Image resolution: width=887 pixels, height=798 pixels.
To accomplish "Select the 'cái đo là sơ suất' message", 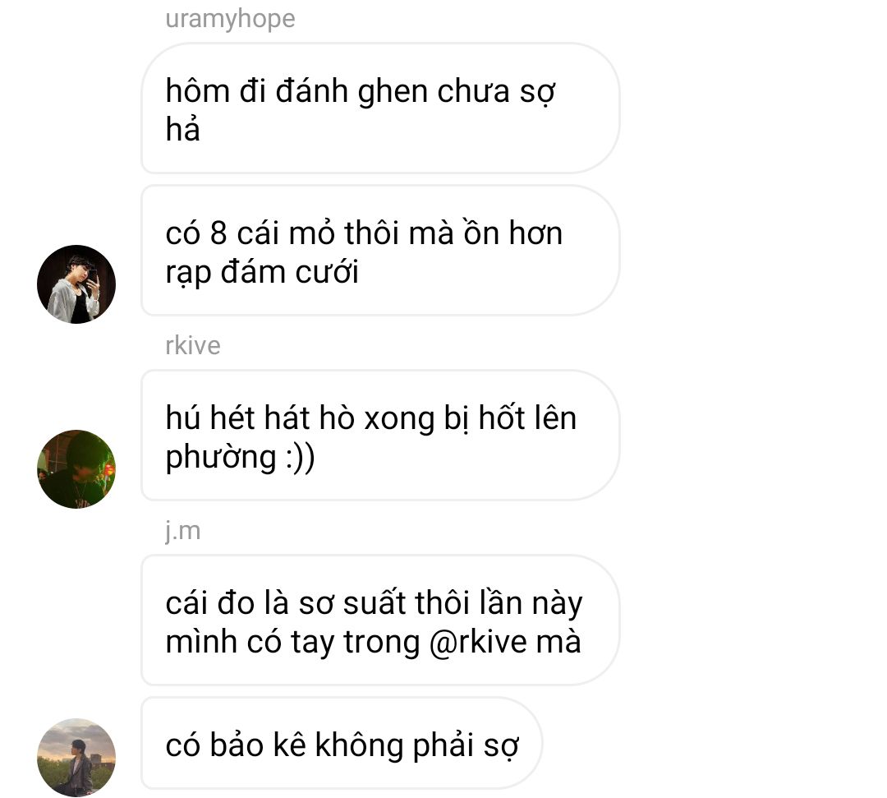I will click(380, 620).
